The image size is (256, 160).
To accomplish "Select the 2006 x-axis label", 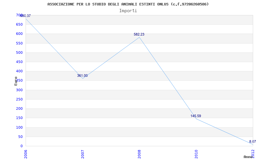I will point(26,154).
